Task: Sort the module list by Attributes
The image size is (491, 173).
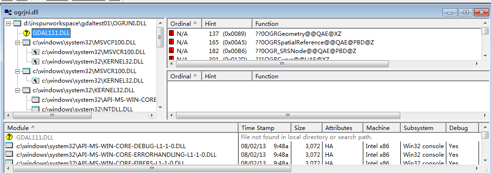Action: pyautogui.click(x=343, y=128)
